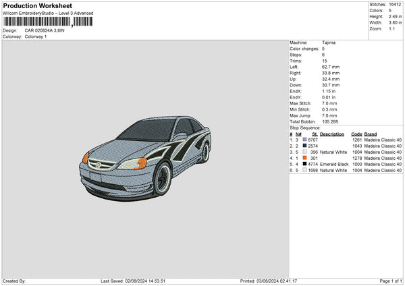Click stitch count 6707 in stop 1
This screenshot has height=286, width=405.
313,140
